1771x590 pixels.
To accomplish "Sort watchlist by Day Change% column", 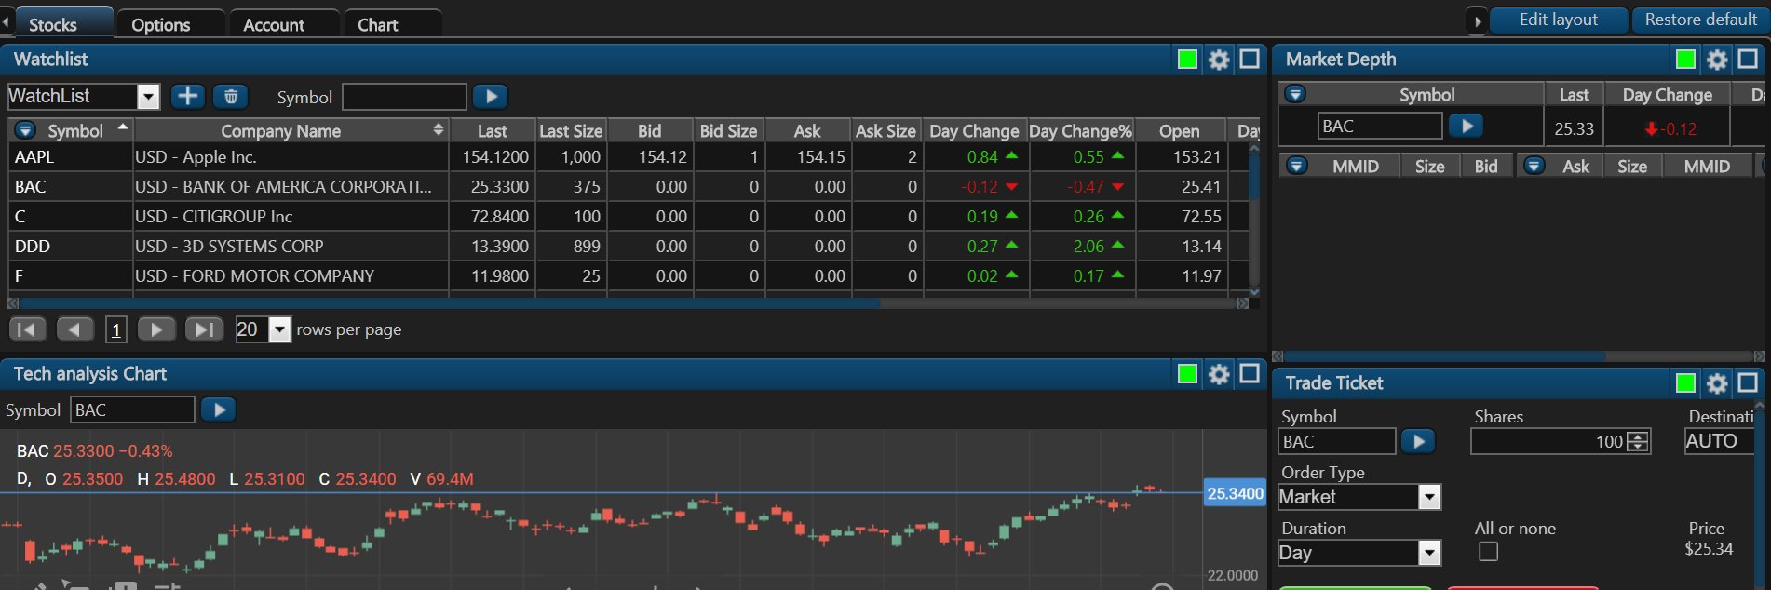I will point(1081,130).
